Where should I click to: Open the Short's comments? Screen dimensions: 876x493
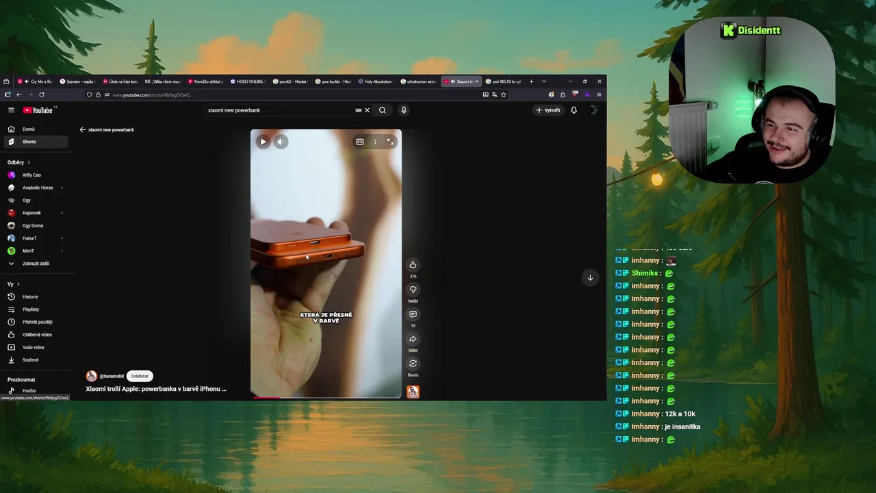[413, 314]
